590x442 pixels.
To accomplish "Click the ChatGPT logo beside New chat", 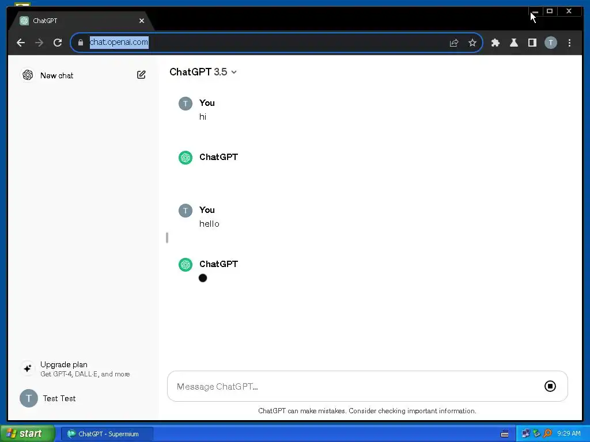I will point(28,75).
